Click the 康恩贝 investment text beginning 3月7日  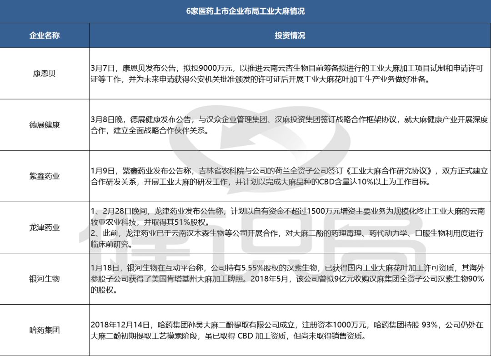pos(287,74)
